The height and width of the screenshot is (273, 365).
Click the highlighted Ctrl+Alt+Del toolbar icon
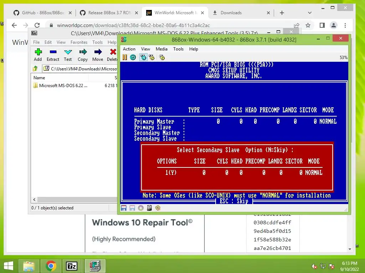coord(143,57)
